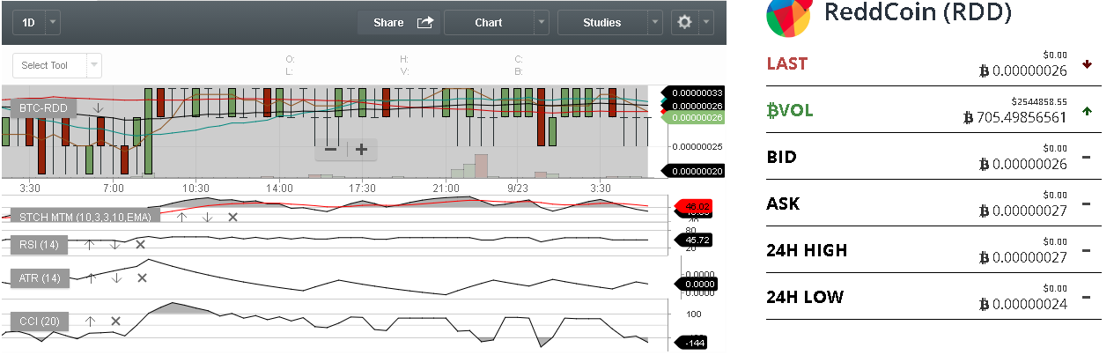Screen dimensions: 1114x355
Task: Click the ReddCoin (RDD) title
Action: [917, 12]
